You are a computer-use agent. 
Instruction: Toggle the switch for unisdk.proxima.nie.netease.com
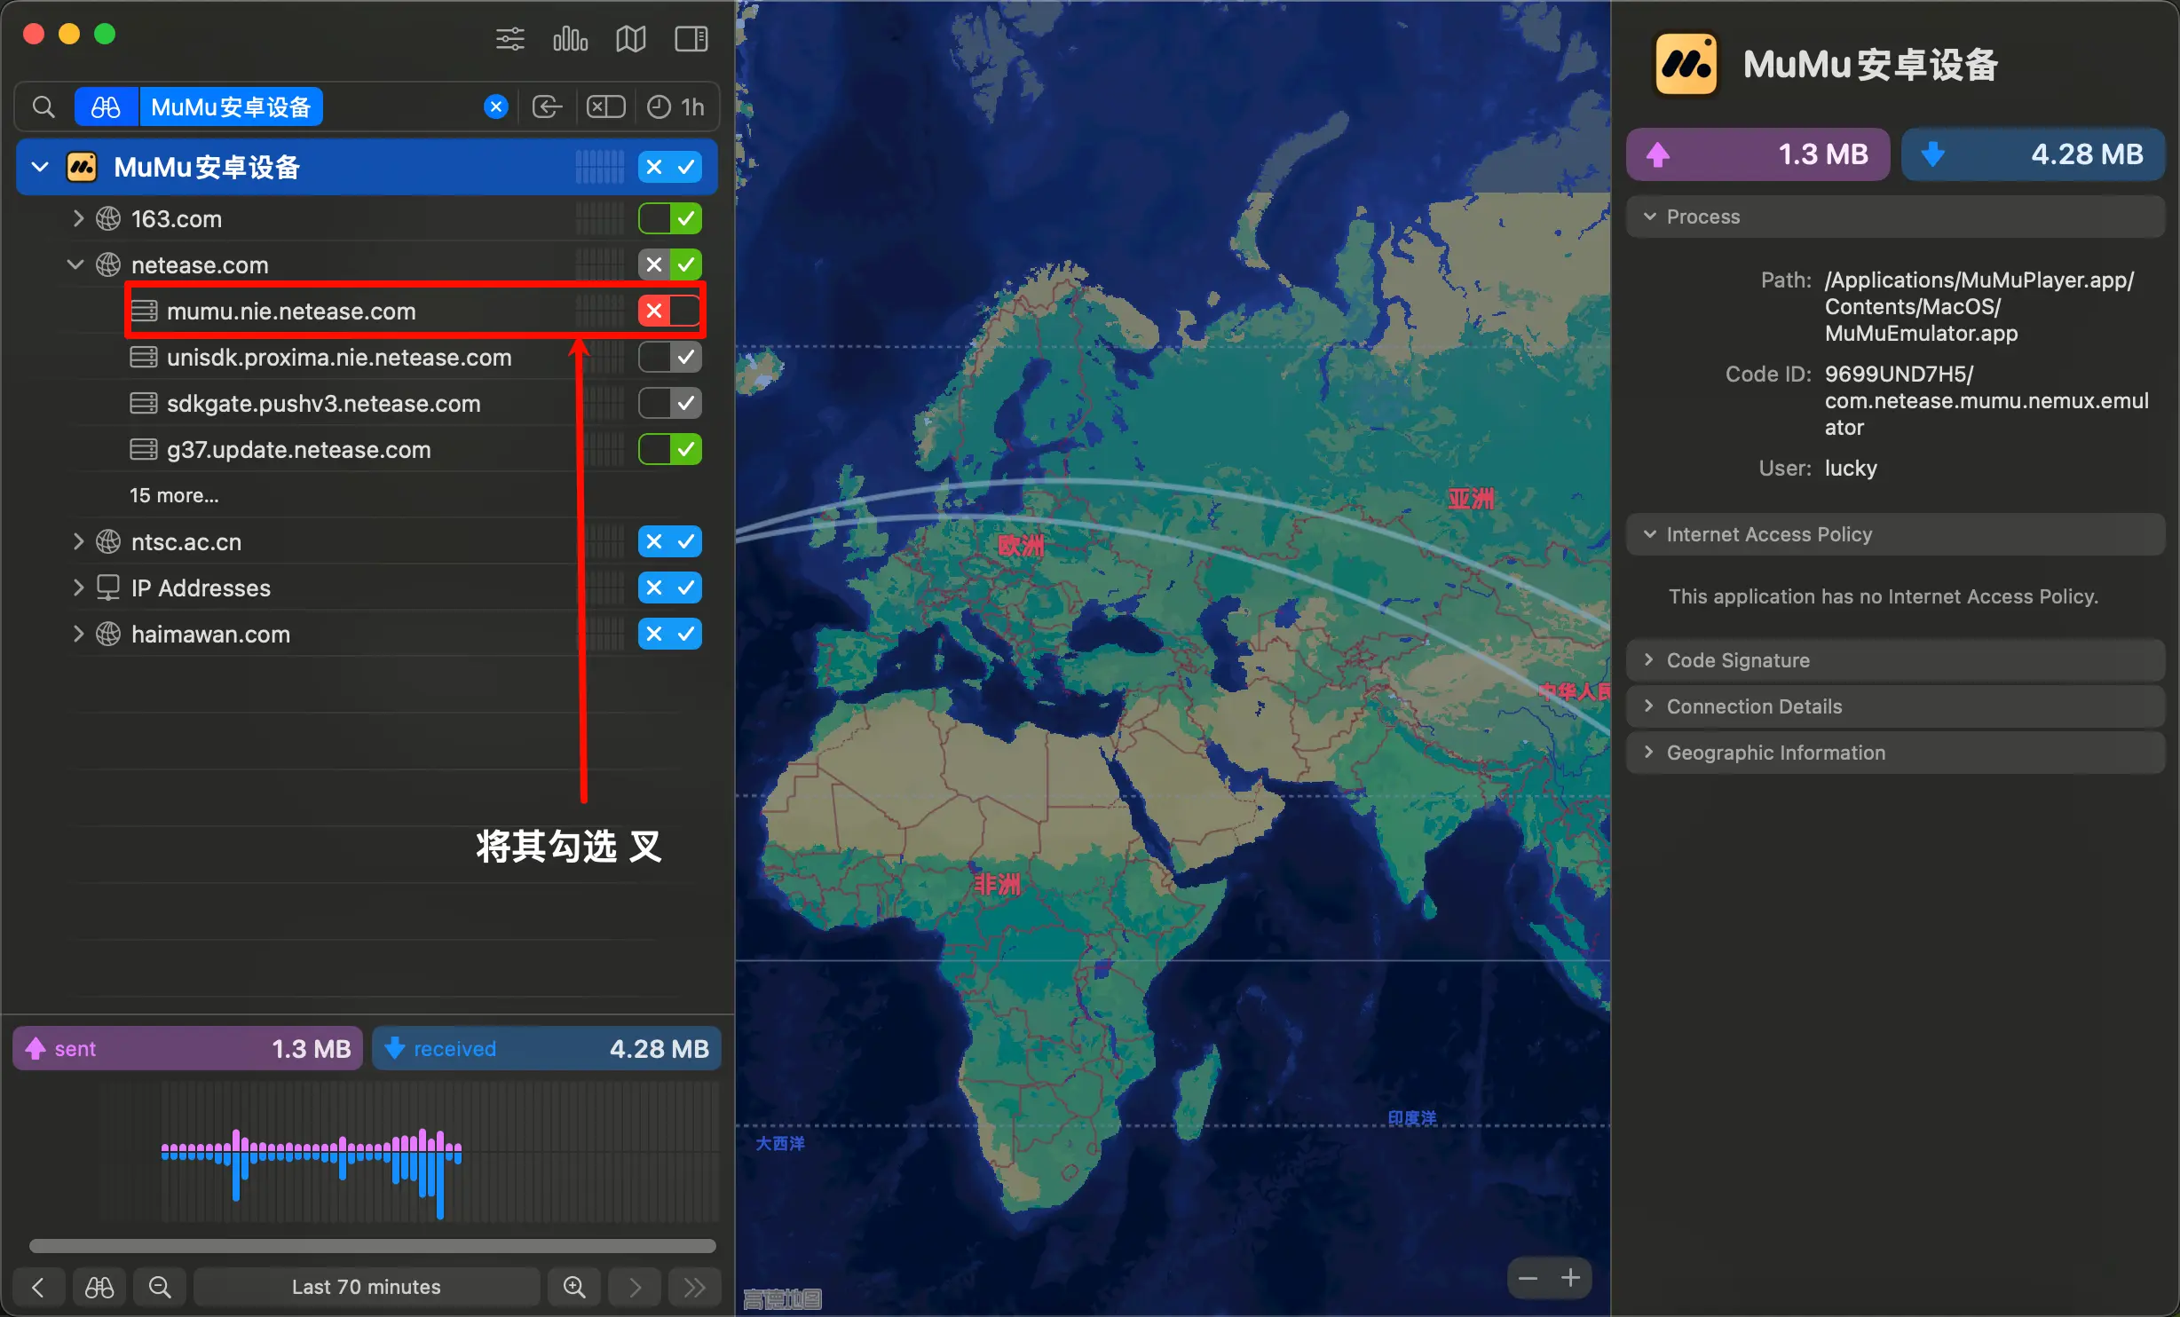pos(670,357)
